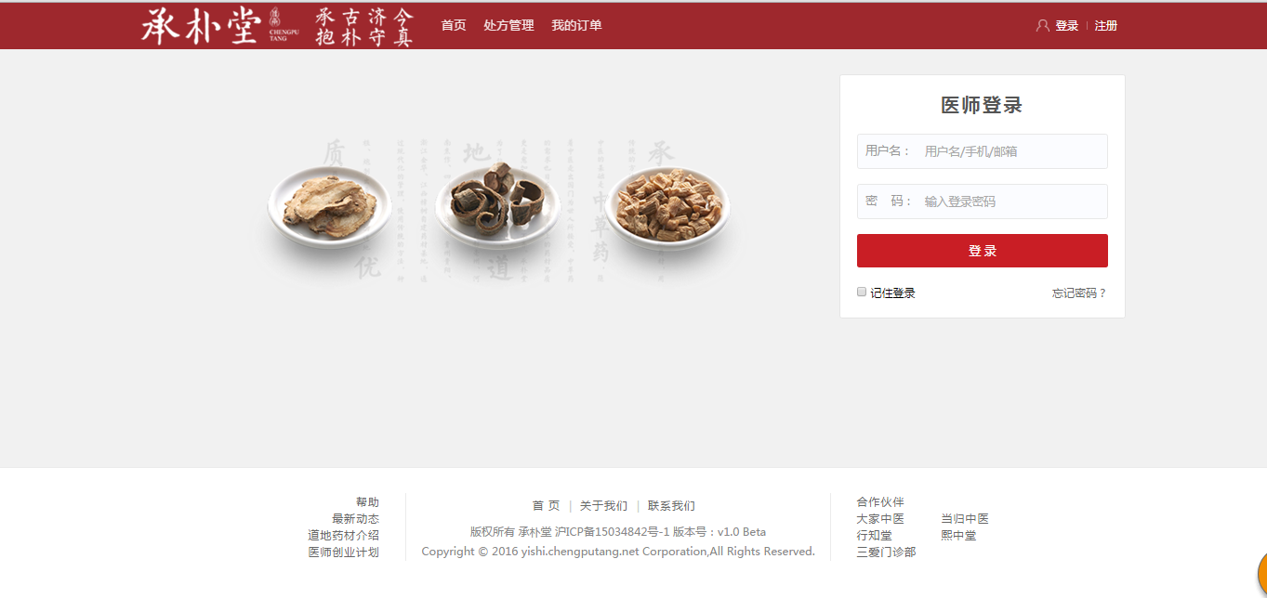This screenshot has height=598, width=1267.
Task: Click the 登录 link in the header
Action: 1067,26
